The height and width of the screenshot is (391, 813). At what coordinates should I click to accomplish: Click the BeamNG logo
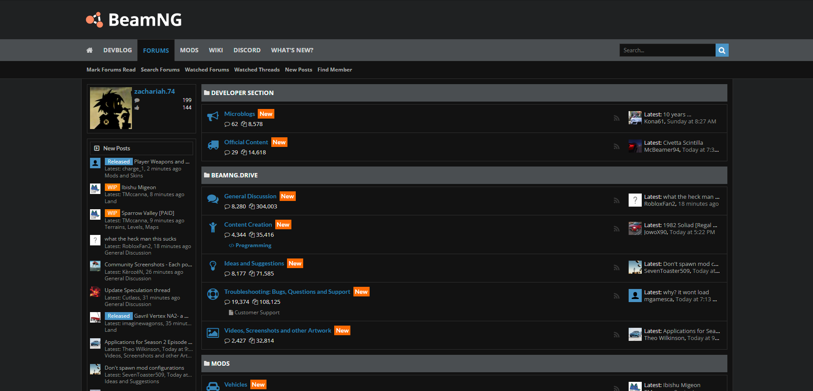coord(134,20)
